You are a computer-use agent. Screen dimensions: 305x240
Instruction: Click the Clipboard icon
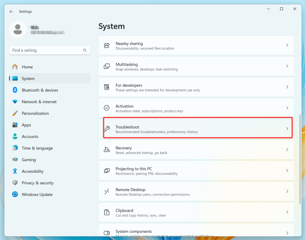click(x=107, y=212)
